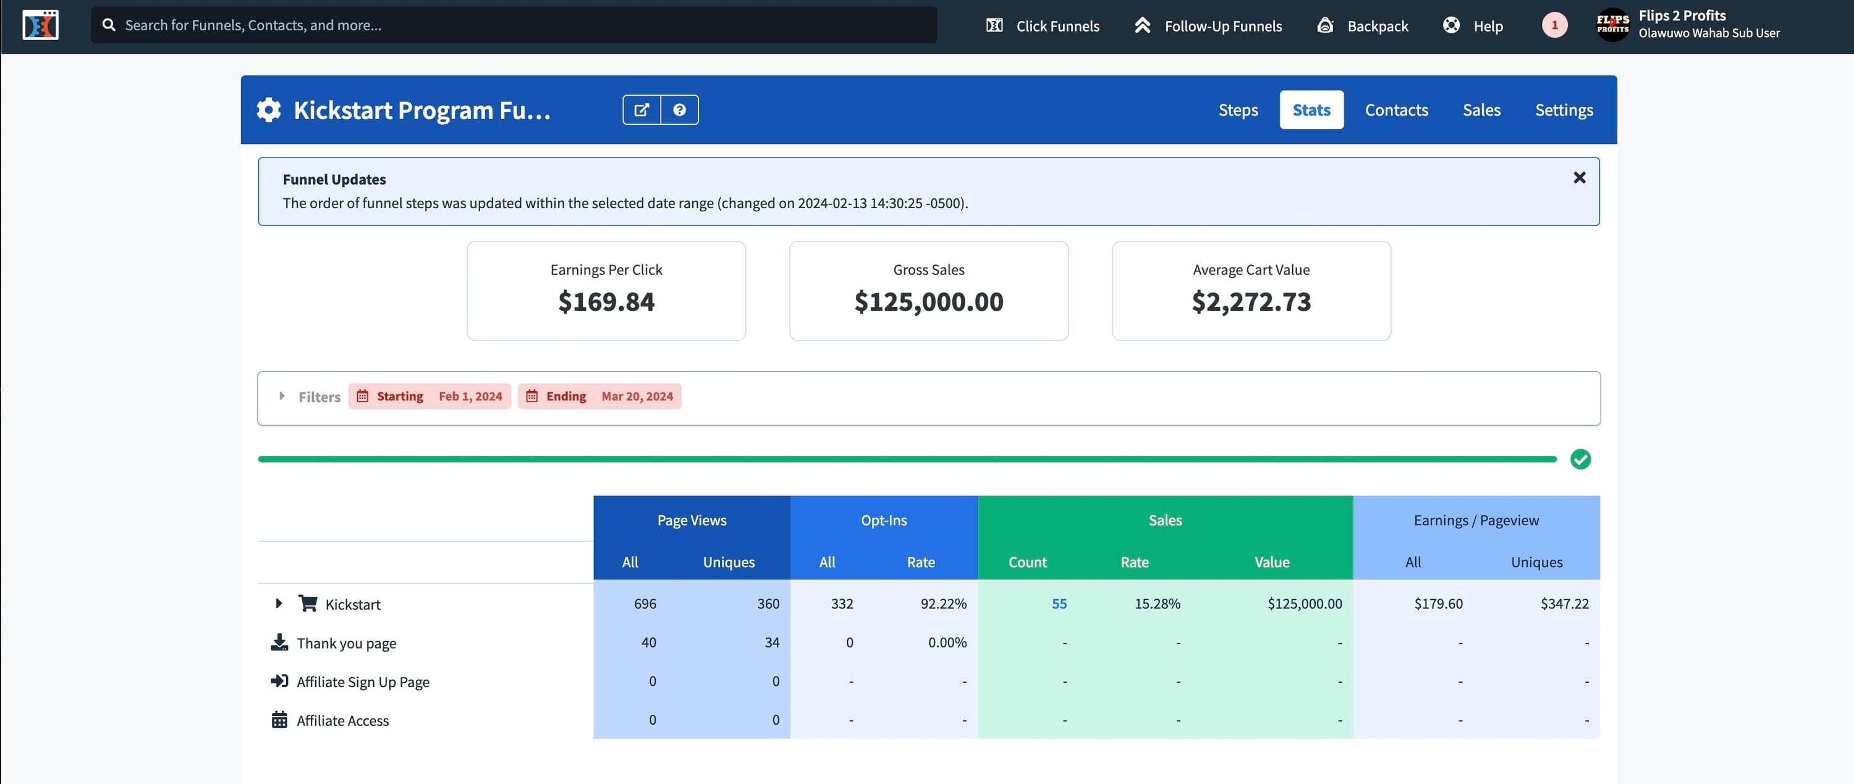The width and height of the screenshot is (1854, 784).
Task: Click Kickstart earnings per pageview $179.60
Action: tap(1438, 604)
